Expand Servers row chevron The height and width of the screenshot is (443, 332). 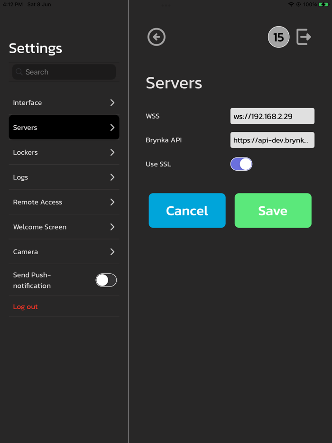point(112,128)
